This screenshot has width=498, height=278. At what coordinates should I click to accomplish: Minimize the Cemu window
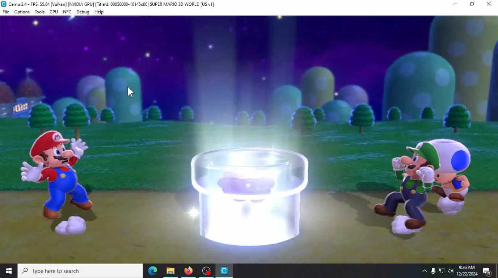[456, 4]
